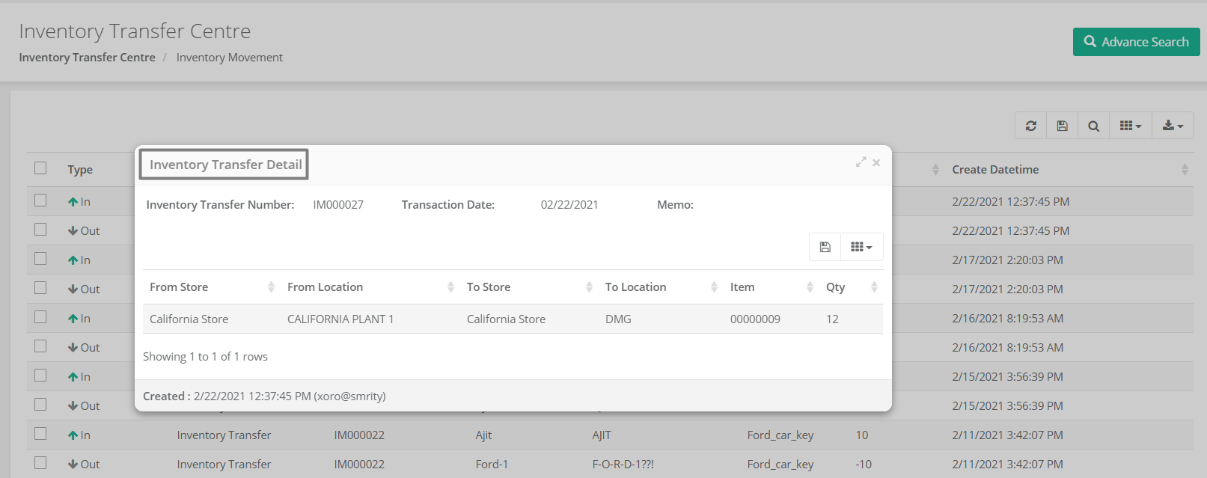The width and height of the screenshot is (1207, 478).
Task: Close the Inventory Transfer Detail dialog
Action: 876,162
